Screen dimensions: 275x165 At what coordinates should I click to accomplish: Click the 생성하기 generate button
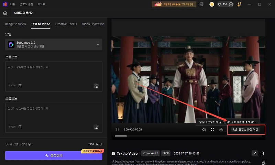(54, 155)
